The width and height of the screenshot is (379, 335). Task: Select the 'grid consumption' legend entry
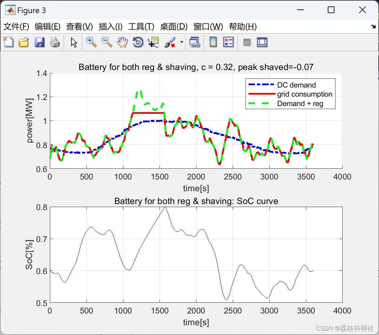pos(304,94)
